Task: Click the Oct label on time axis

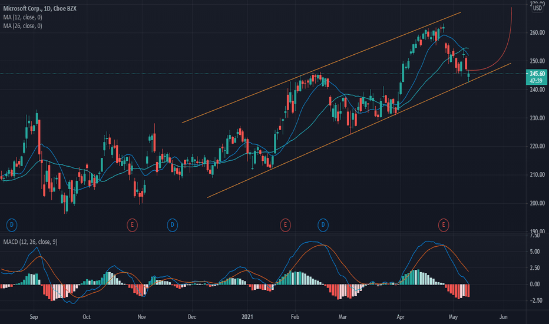Action: coord(87,317)
